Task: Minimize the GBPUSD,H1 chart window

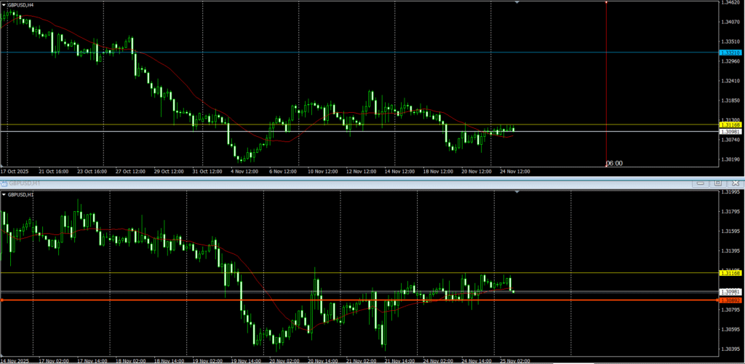Action: click(700, 183)
